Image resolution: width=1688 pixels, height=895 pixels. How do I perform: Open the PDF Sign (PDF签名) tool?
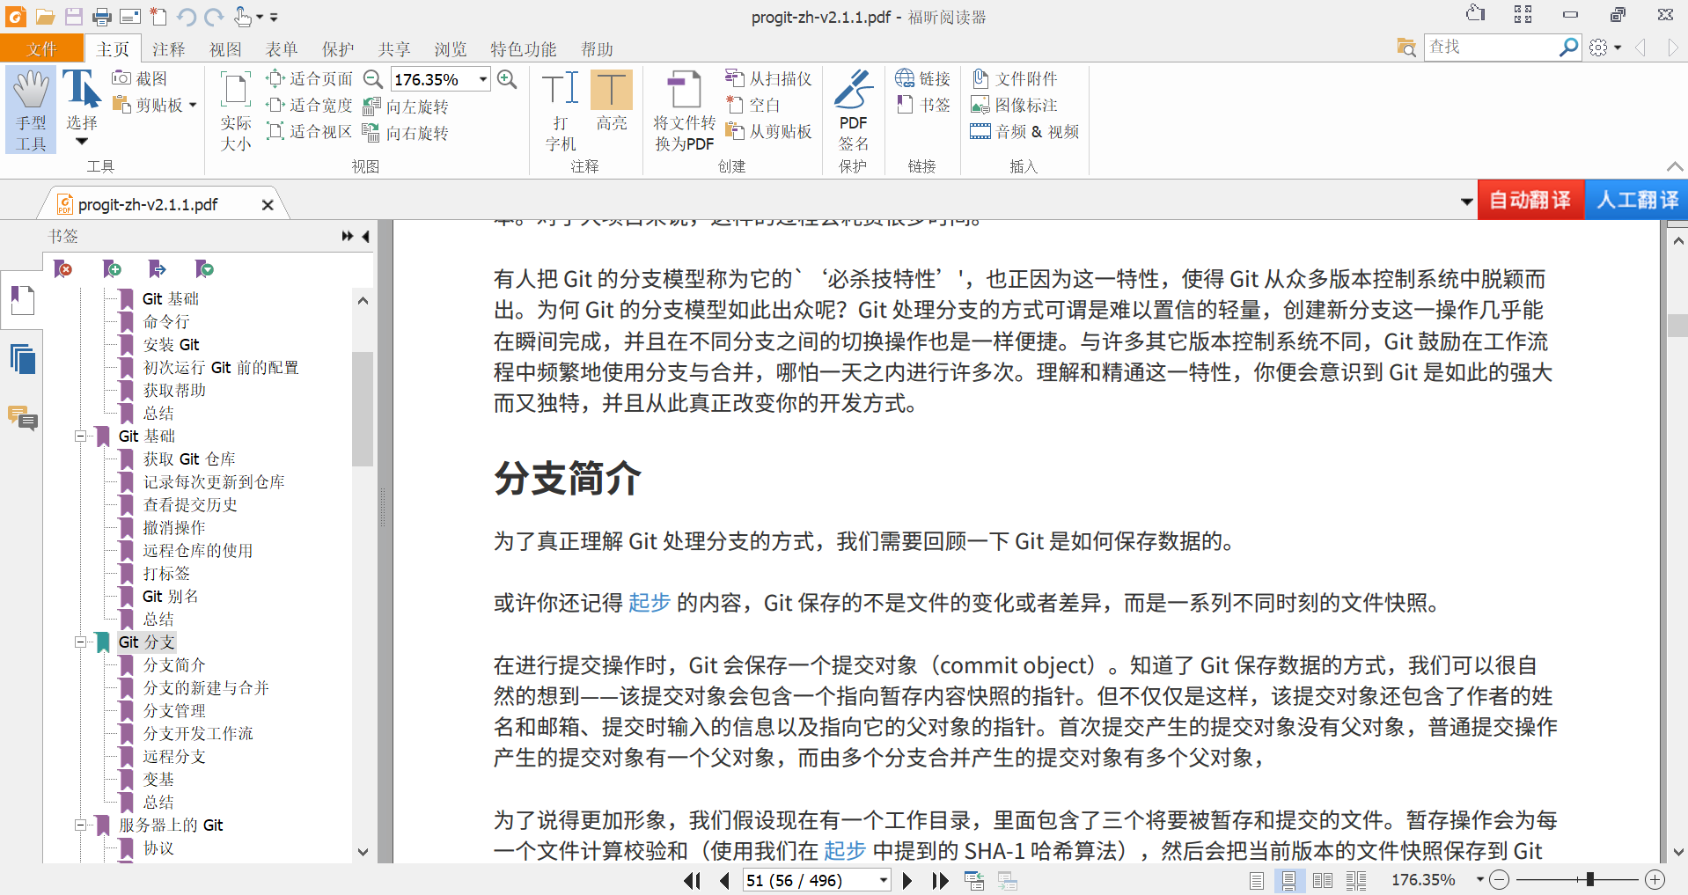(853, 111)
